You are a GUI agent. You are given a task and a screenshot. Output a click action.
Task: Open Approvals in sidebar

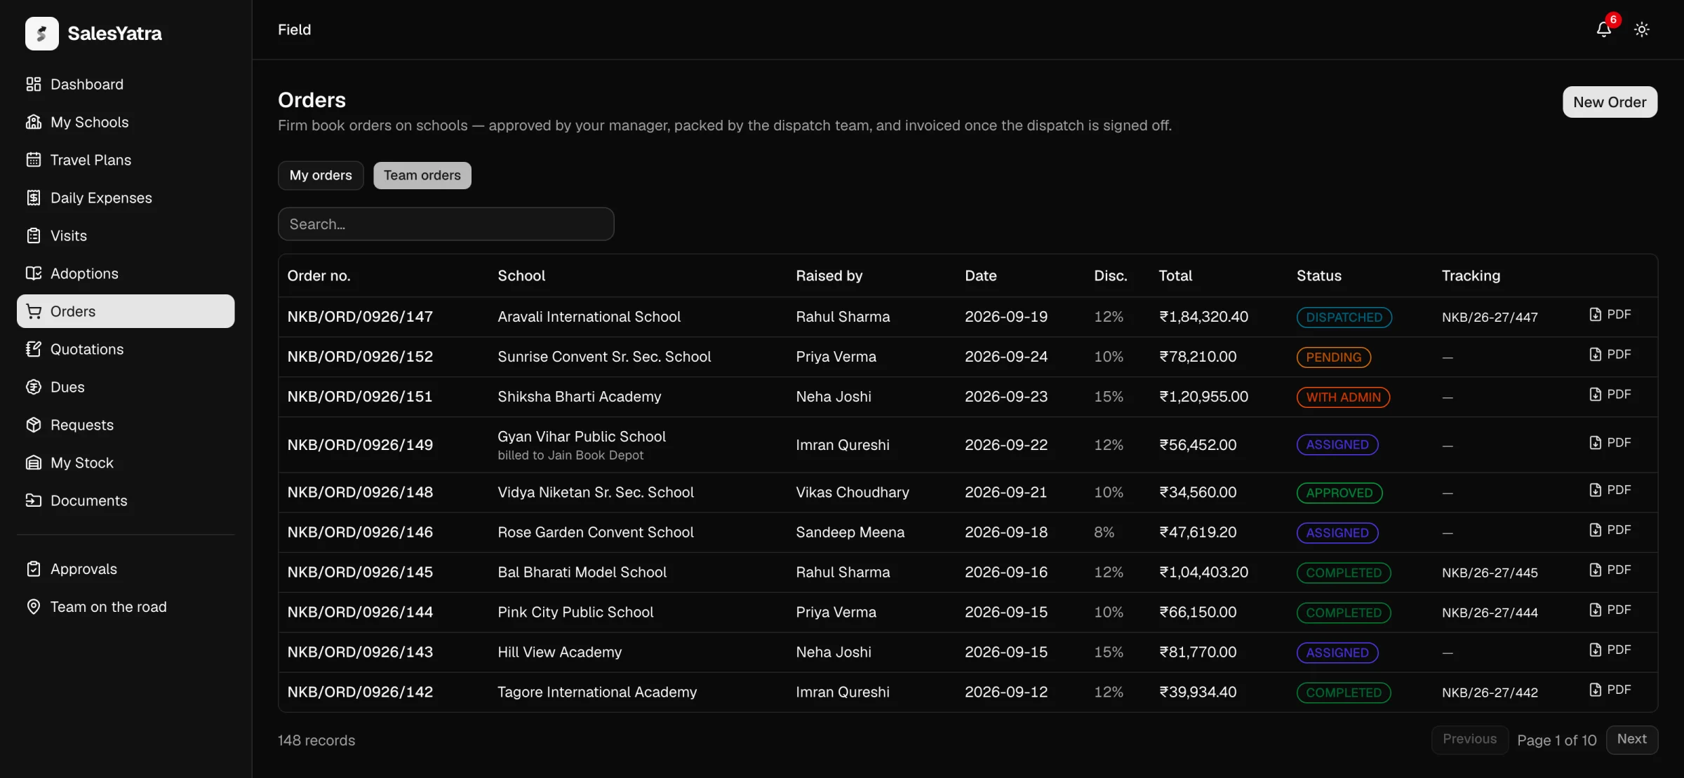tap(126, 569)
